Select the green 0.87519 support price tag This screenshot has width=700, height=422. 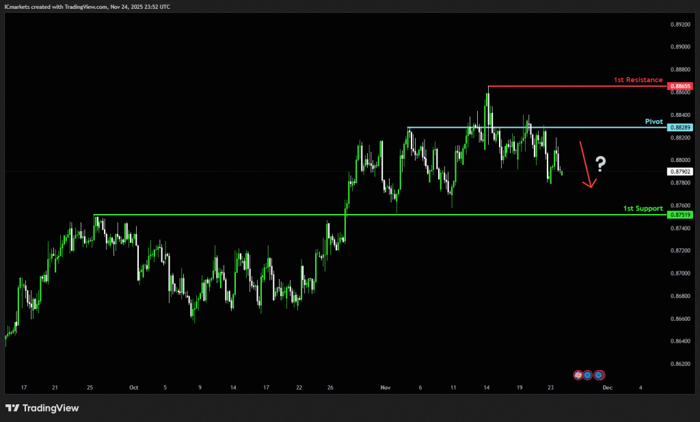point(681,215)
